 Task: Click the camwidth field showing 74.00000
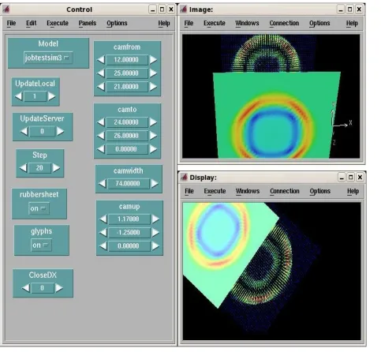click(x=129, y=183)
